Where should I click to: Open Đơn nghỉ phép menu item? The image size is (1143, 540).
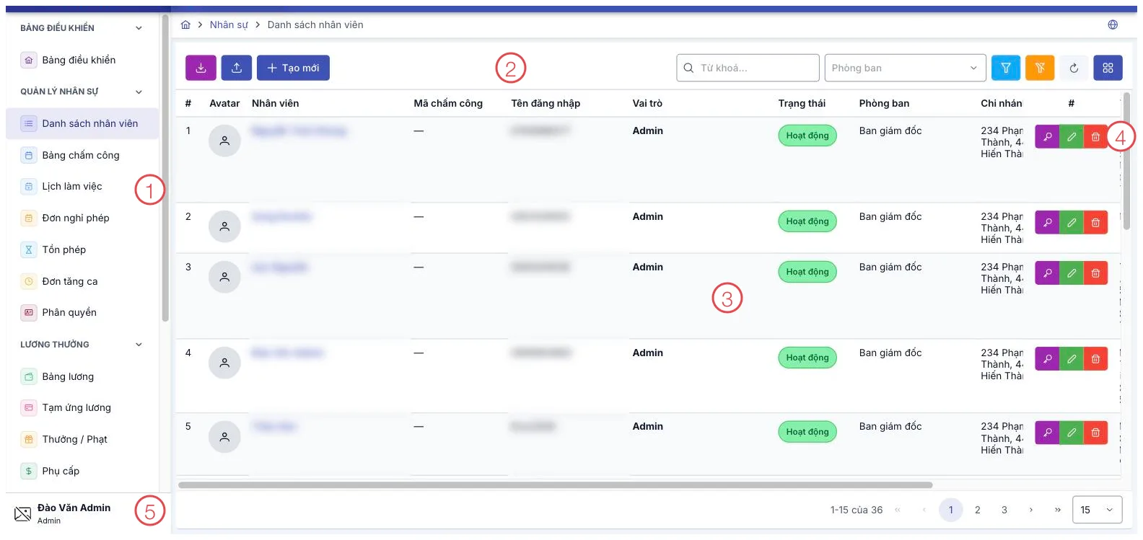coord(82,218)
